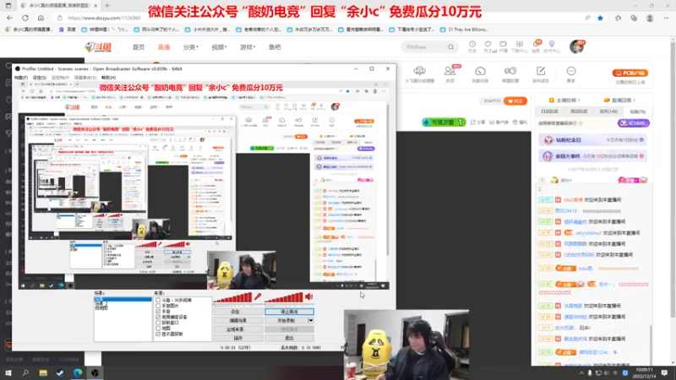Expand the start recording dropdown arrow
Image resolution: width=676 pixels, height=380 pixels.
[310, 321]
